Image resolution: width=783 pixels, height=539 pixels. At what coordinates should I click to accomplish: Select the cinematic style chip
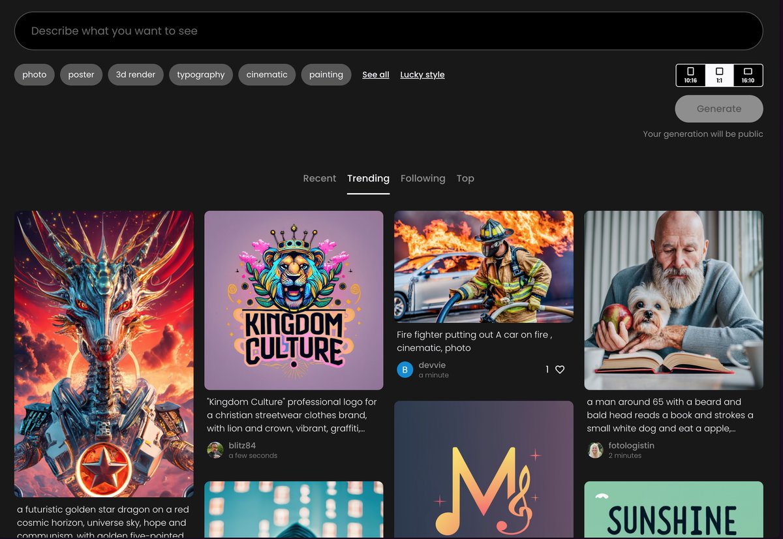267,74
